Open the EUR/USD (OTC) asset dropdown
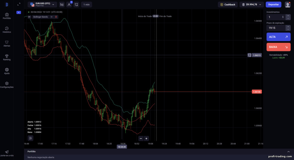 (x=42, y=5)
